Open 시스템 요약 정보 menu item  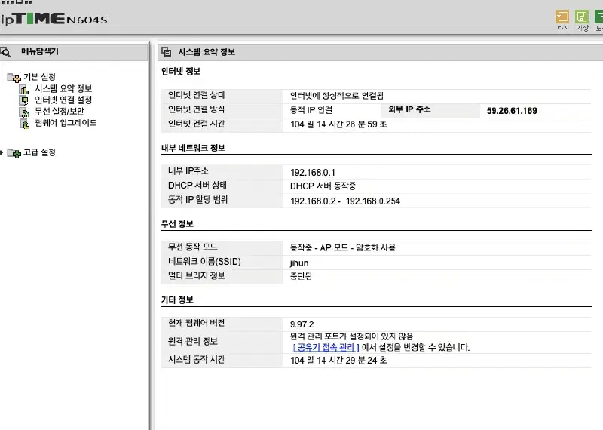coord(63,89)
